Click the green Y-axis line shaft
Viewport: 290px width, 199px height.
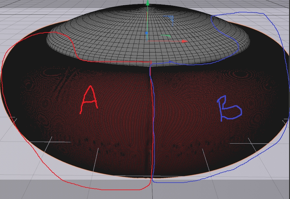point(148,20)
